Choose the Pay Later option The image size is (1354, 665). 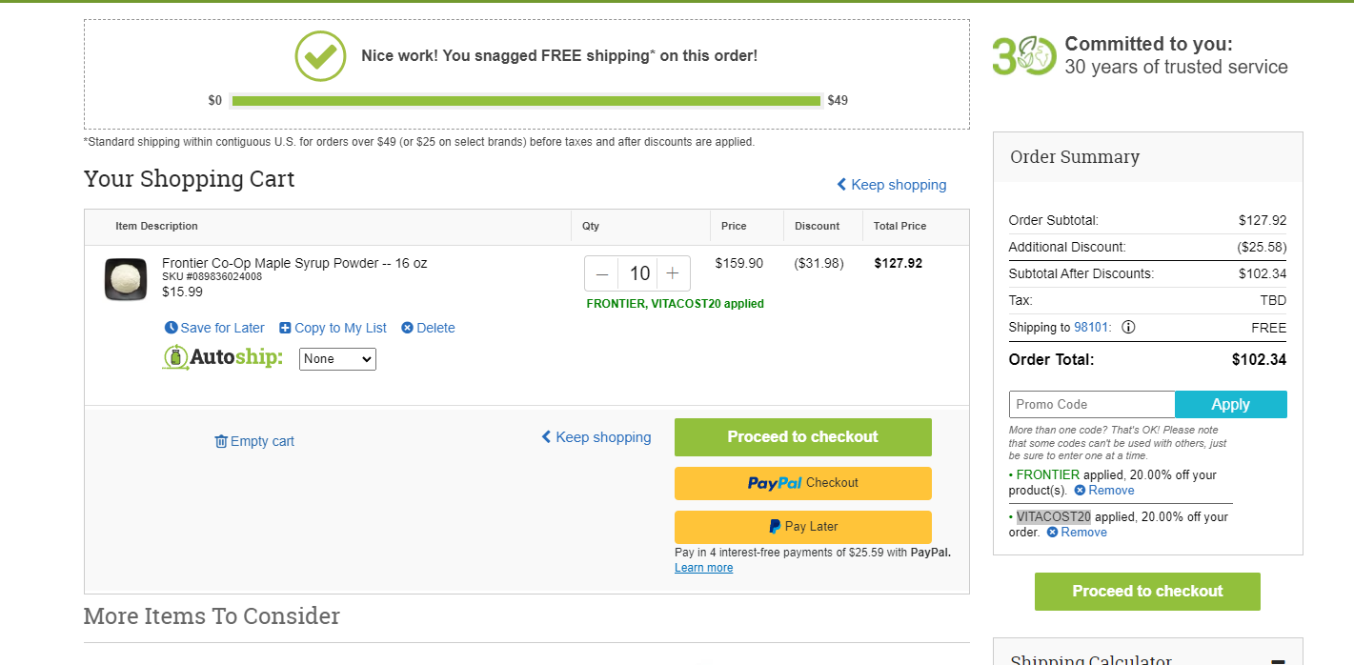(x=803, y=527)
